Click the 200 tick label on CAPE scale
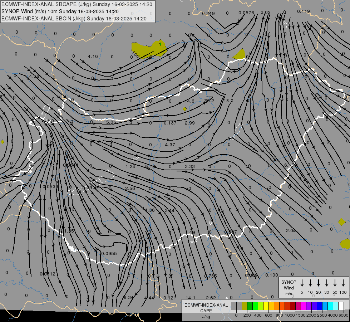 click(247, 315)
